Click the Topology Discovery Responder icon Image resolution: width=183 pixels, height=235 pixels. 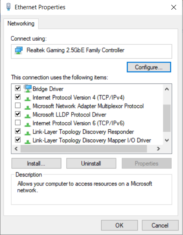(27, 133)
